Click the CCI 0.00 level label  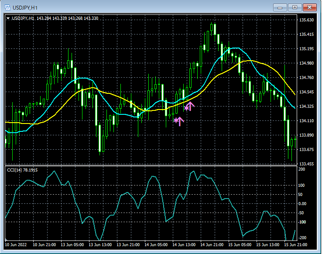pyautogui.click(x=302, y=203)
